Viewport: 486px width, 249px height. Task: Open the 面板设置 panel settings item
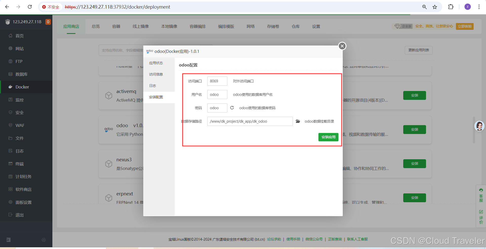pyautogui.click(x=26, y=202)
